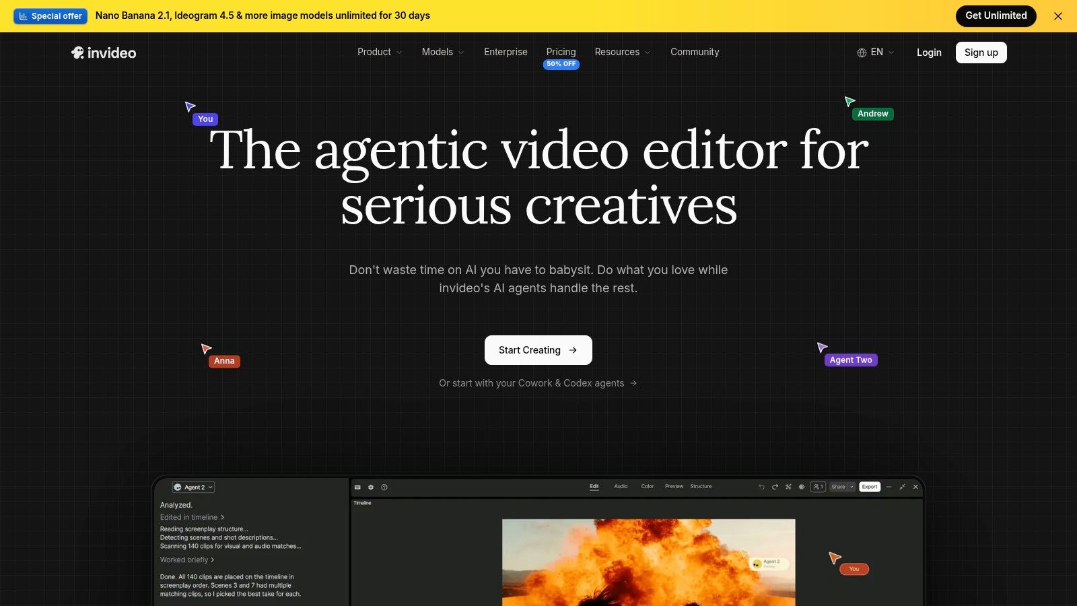
Task: Expand the Share dropdown arrow
Action: (x=852, y=487)
